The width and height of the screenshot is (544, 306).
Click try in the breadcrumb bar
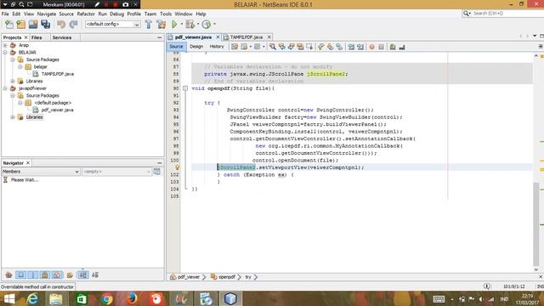tap(248, 277)
